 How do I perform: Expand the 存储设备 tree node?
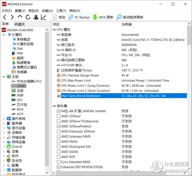[4, 137]
